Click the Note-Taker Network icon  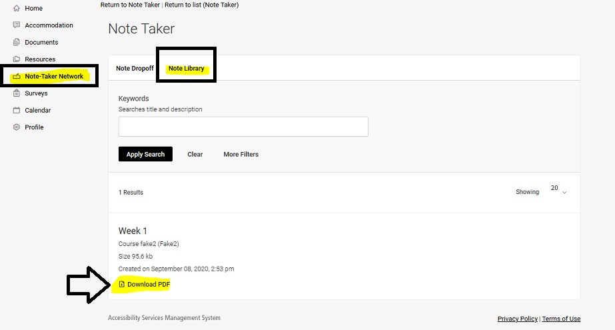coord(17,77)
